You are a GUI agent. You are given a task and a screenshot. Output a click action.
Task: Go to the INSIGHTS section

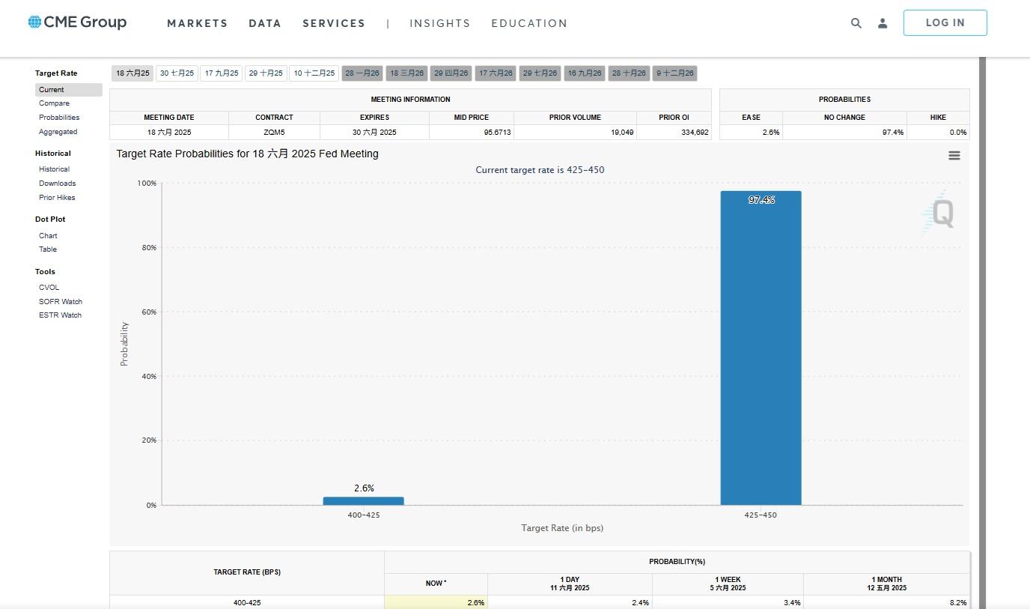[439, 23]
